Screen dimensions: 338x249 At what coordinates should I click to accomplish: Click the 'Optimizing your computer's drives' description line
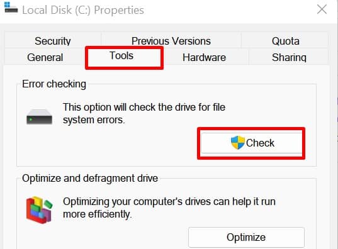click(169, 202)
